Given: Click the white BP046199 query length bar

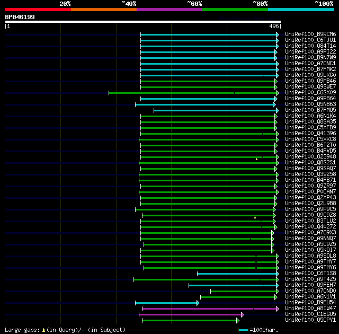Looking at the screenshot, I should [143, 22].
